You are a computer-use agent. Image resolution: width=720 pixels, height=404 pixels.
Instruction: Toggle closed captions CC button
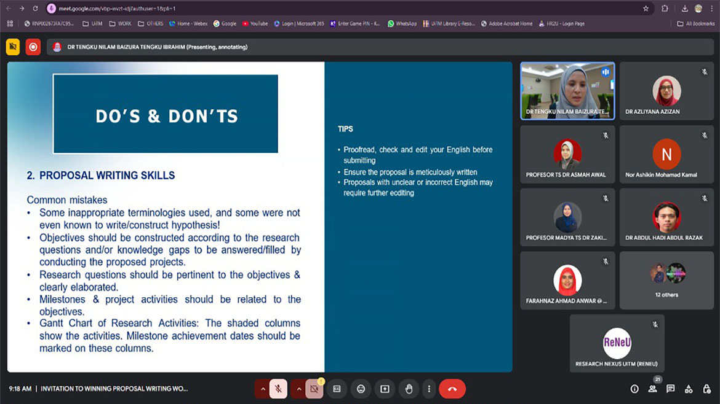337,389
